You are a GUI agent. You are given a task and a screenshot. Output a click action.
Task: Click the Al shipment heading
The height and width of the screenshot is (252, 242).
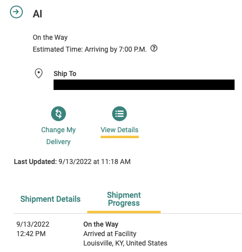37,14
